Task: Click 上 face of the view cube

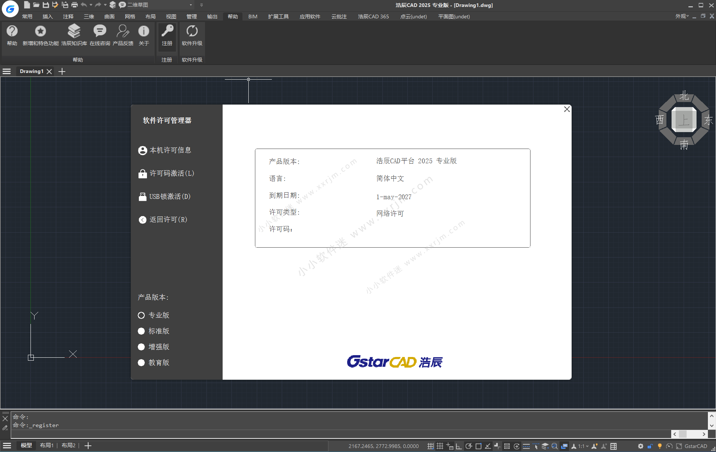Action: [684, 120]
